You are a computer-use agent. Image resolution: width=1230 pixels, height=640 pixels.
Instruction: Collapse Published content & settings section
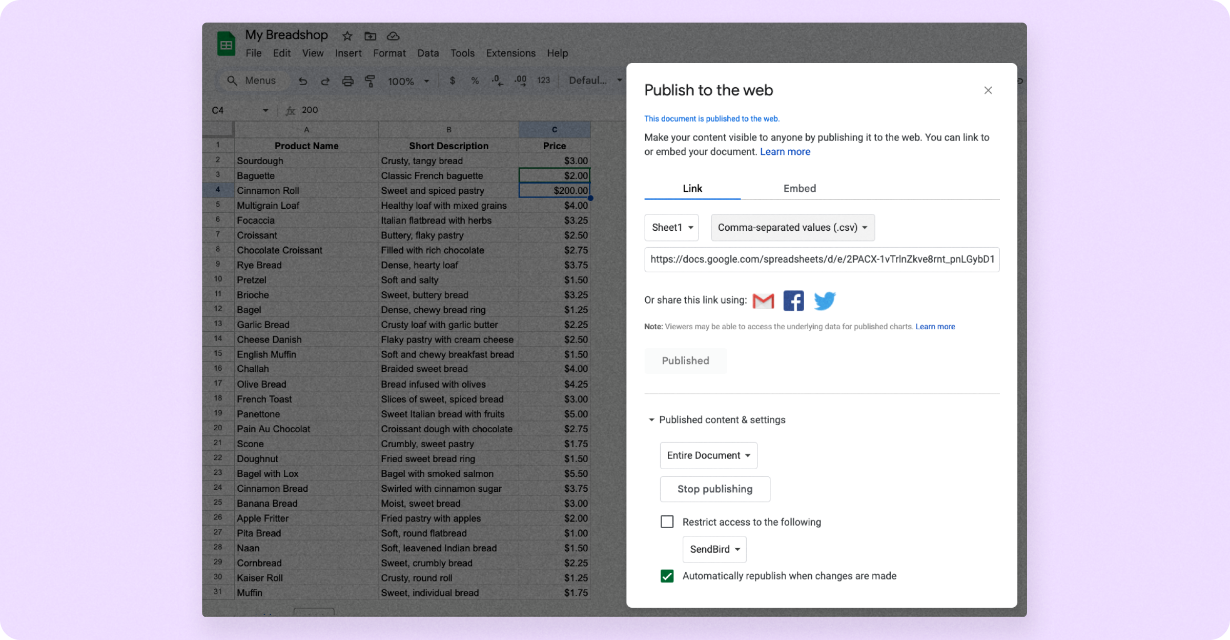[x=651, y=419]
